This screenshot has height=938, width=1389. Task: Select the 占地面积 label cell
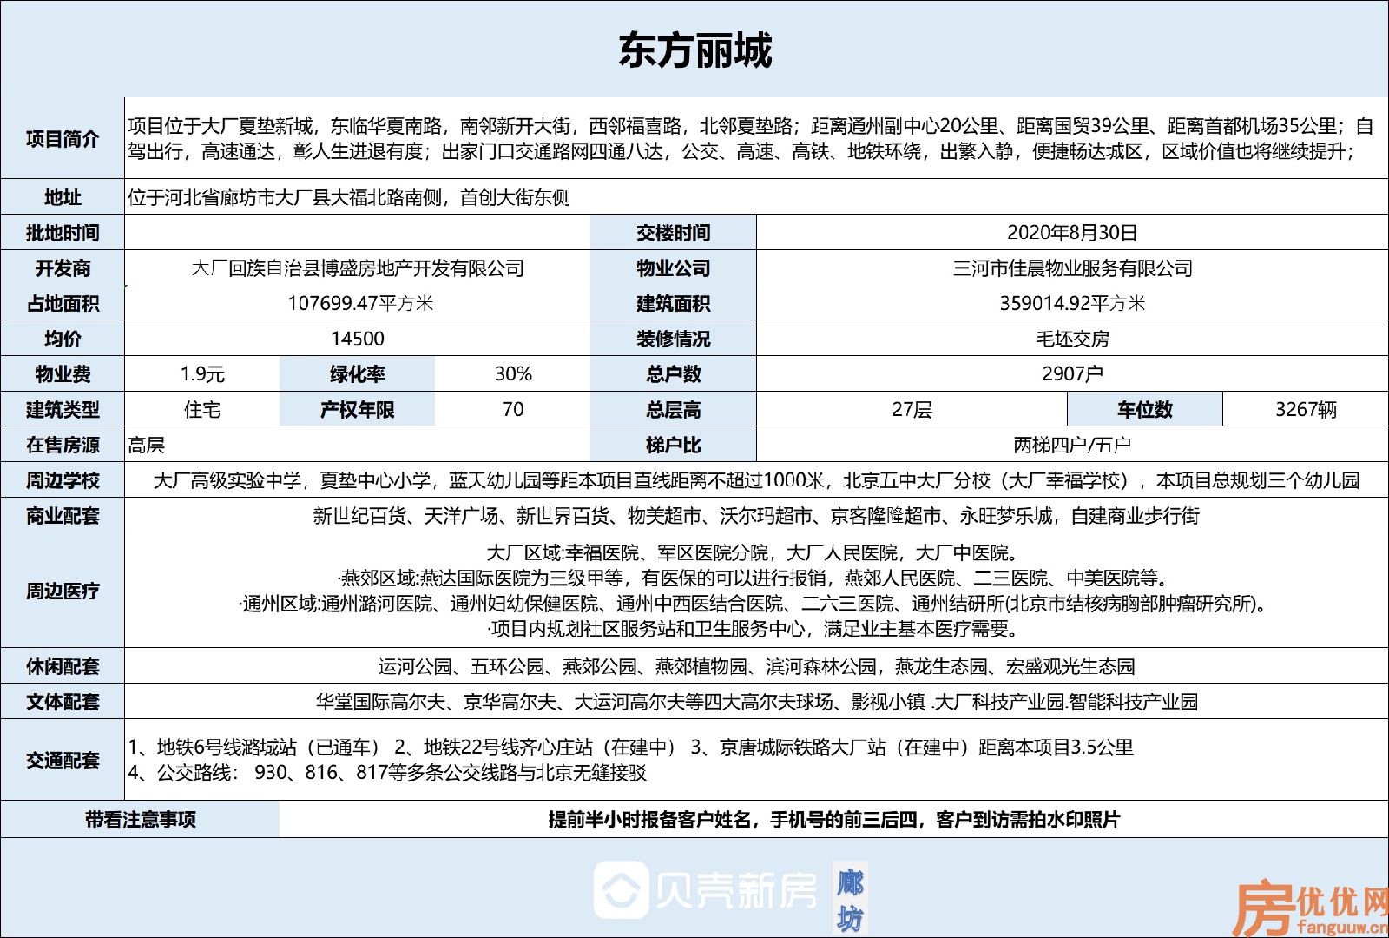63,303
